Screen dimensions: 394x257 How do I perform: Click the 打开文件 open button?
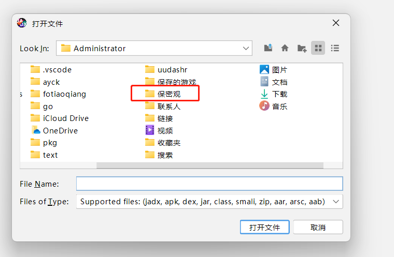click(264, 227)
